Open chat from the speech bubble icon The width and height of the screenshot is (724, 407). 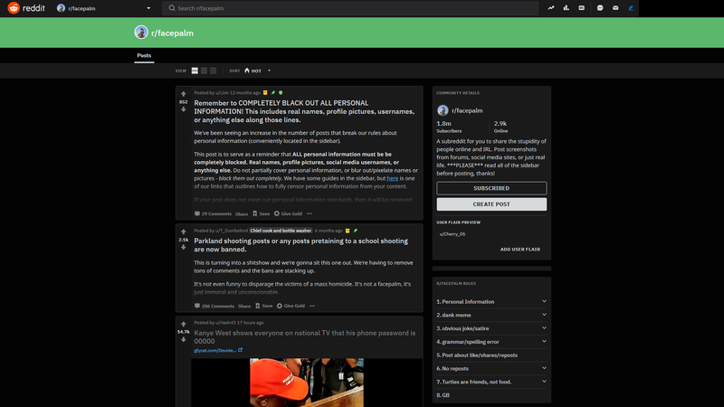600,8
